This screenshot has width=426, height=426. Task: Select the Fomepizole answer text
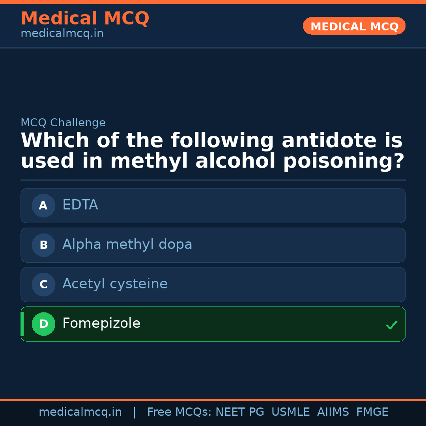pyautogui.click(x=101, y=323)
